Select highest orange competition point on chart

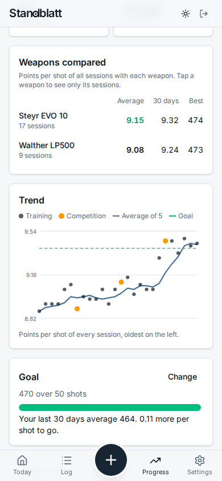[165, 241]
